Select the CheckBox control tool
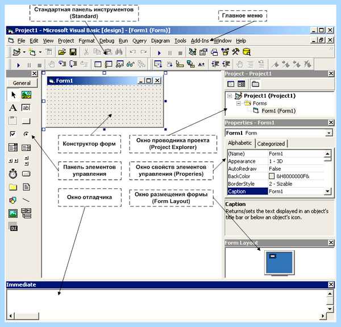 click(13, 134)
